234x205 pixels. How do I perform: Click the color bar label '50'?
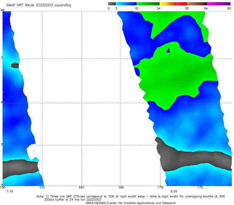187,9
